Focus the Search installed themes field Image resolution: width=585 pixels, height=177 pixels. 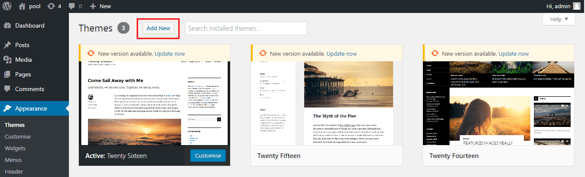[x=246, y=28]
